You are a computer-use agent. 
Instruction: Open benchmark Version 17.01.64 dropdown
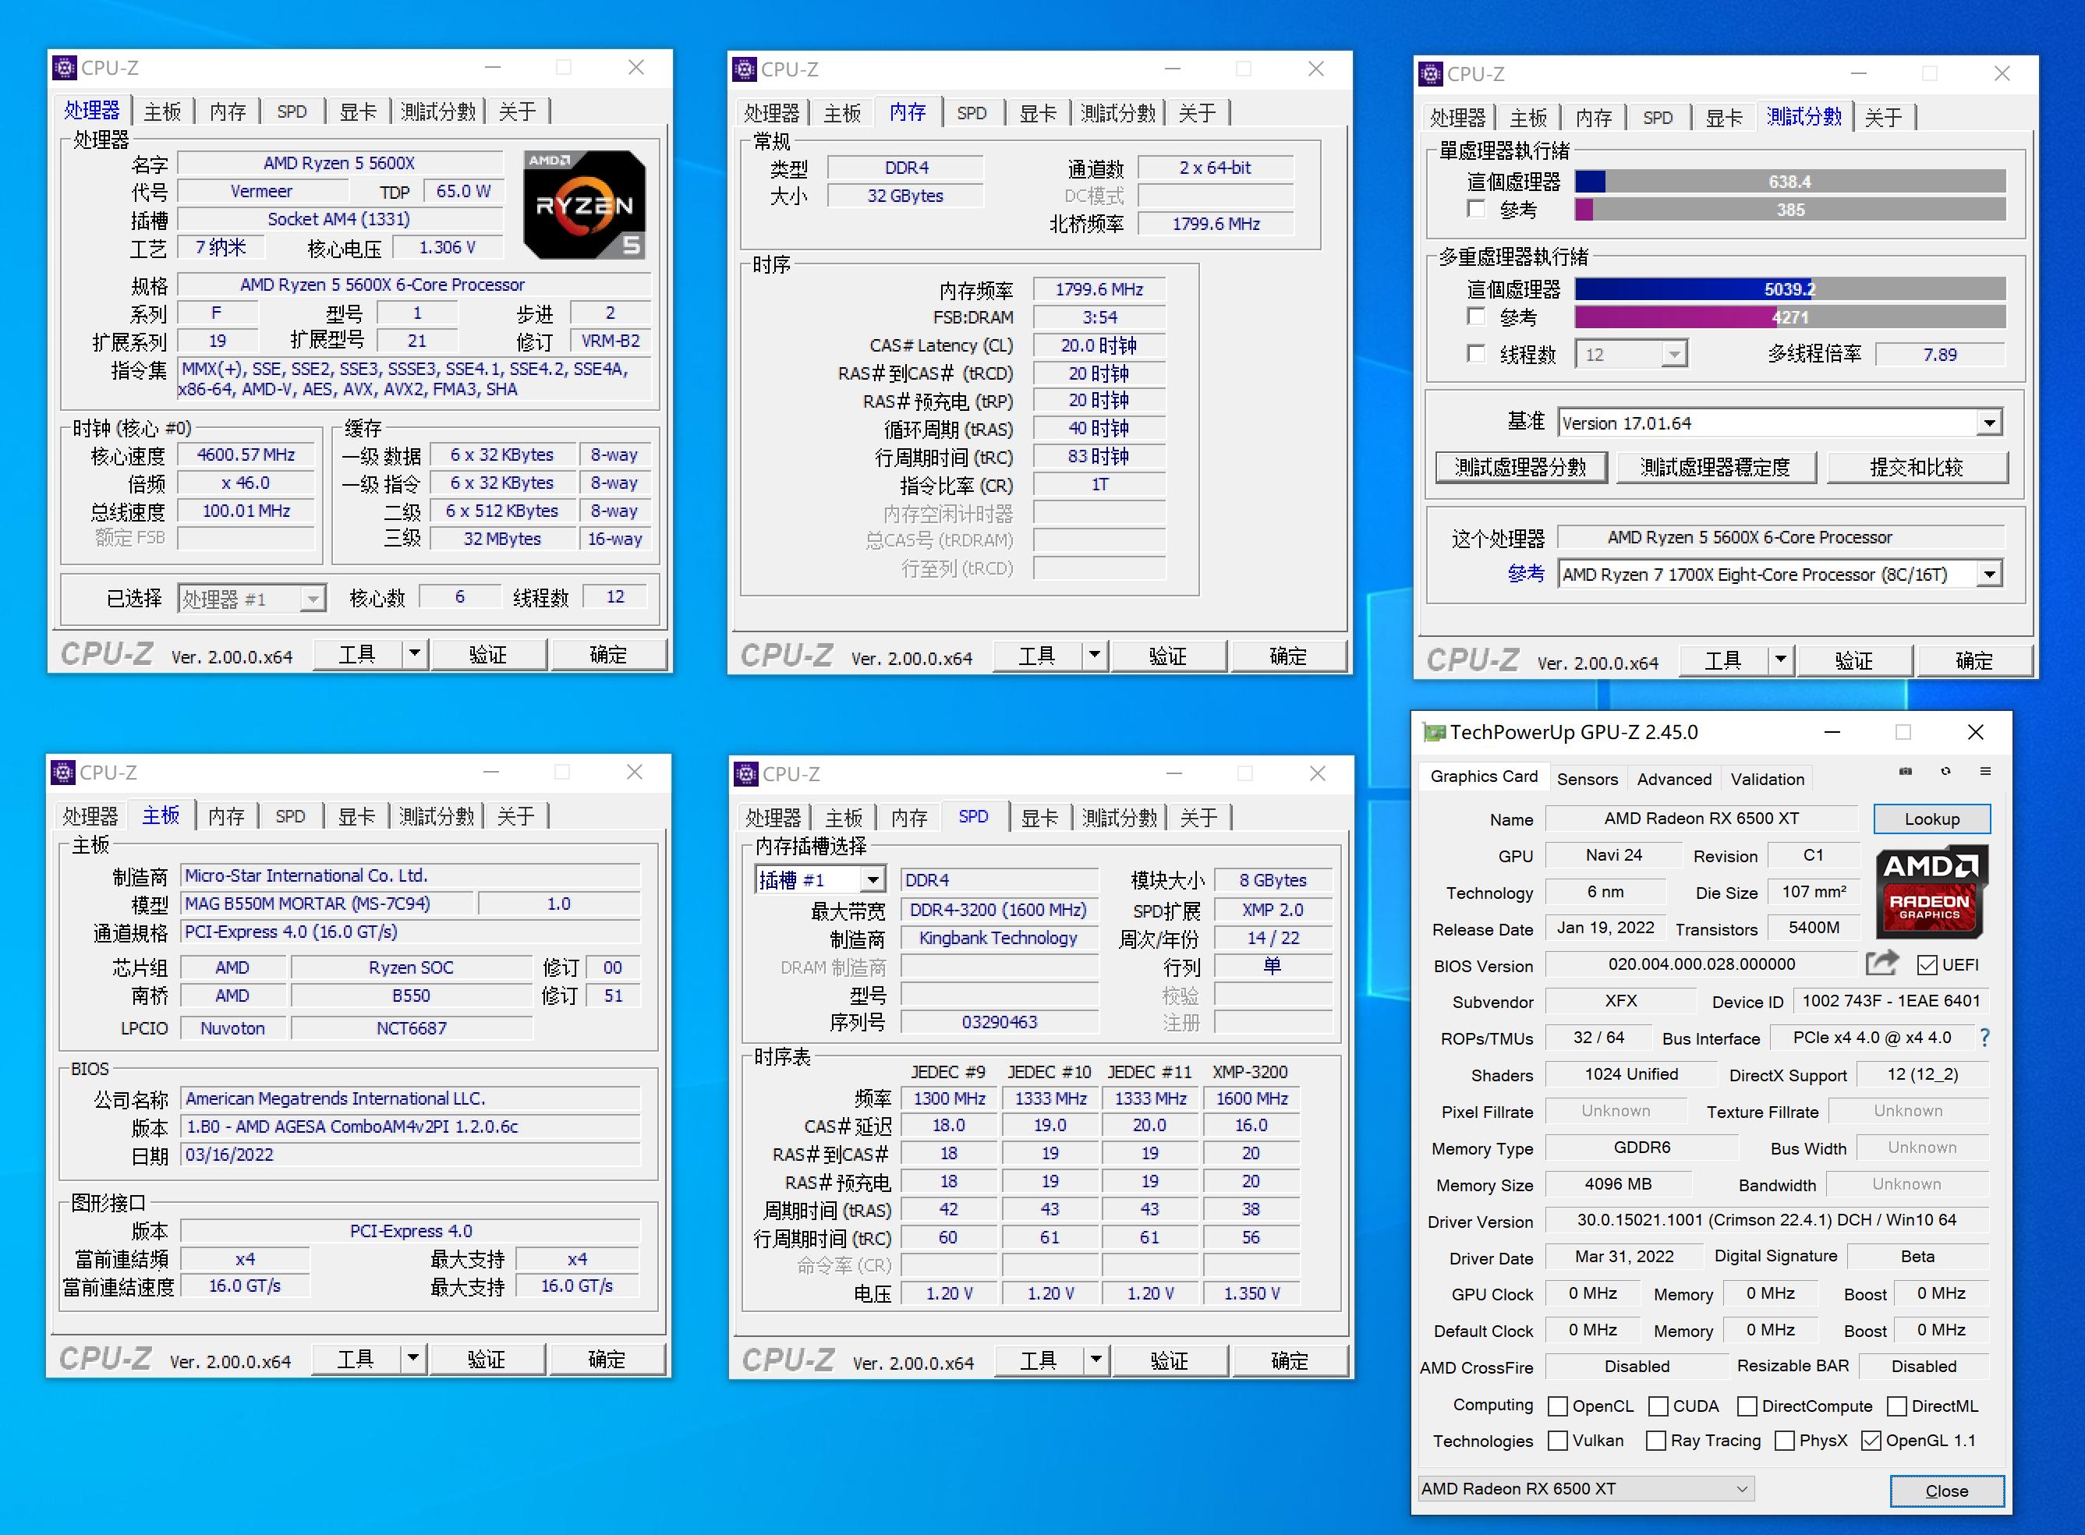[1988, 424]
